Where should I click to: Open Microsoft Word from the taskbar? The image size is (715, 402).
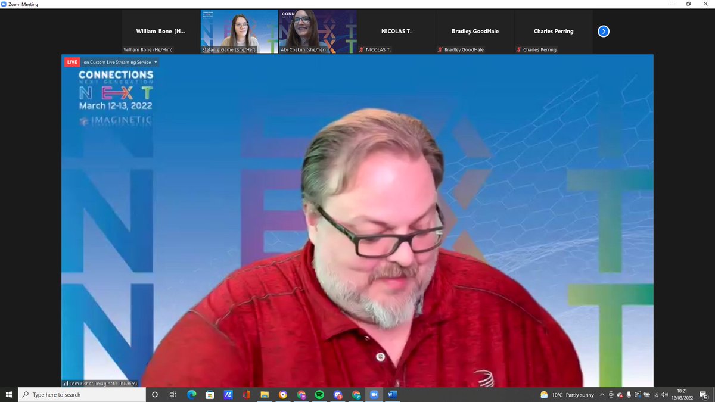pos(392,394)
